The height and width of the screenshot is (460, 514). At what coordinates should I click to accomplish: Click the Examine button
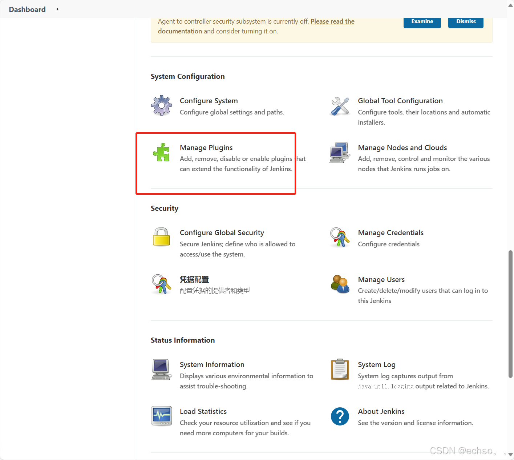pos(422,22)
